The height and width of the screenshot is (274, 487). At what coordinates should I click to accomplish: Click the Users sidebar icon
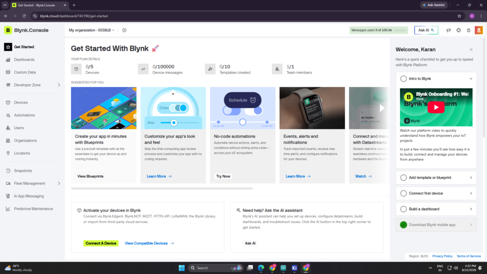(x=8, y=127)
